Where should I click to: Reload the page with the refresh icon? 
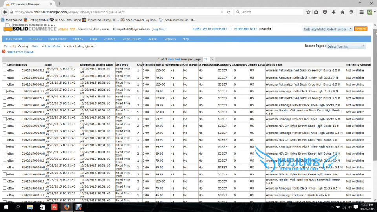(229, 12)
